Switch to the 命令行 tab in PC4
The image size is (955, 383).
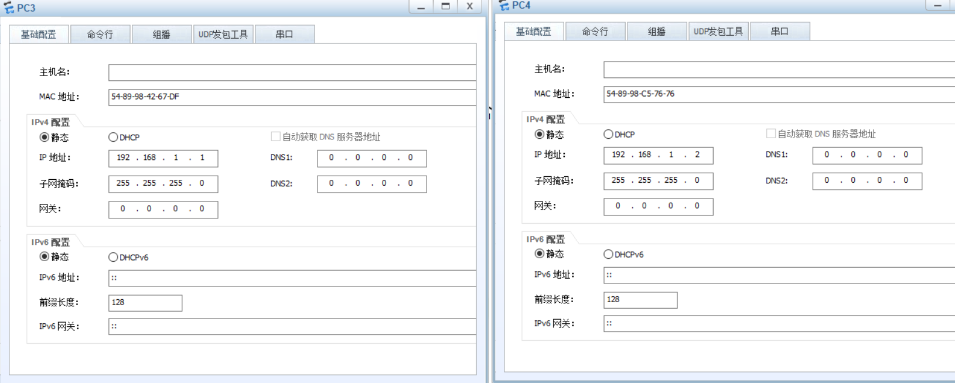(x=595, y=32)
